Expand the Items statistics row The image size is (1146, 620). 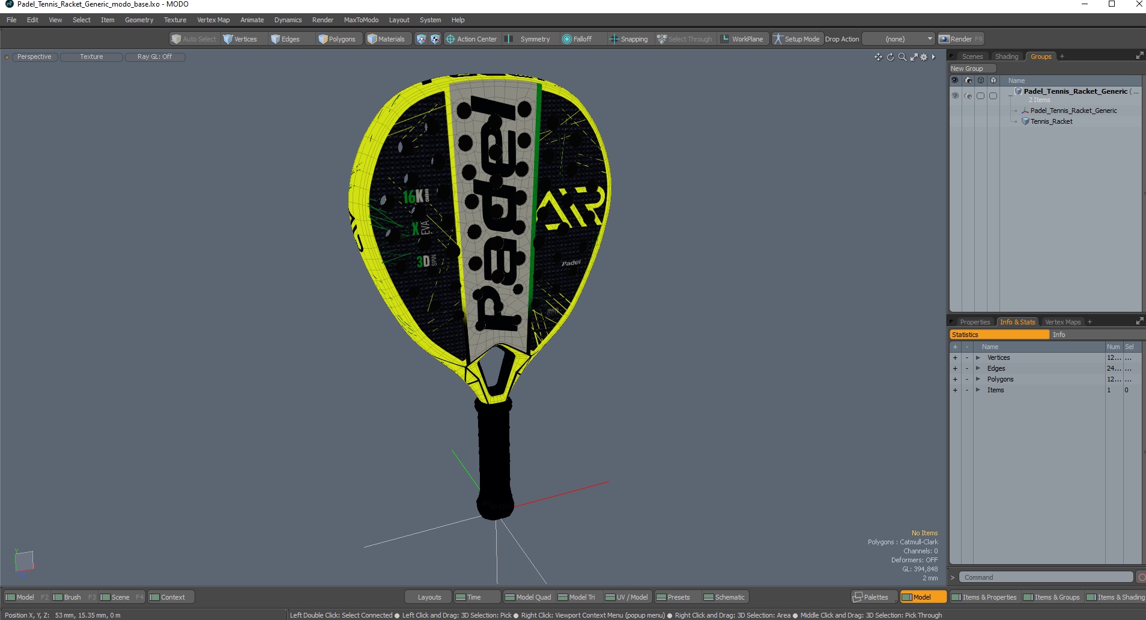click(978, 390)
